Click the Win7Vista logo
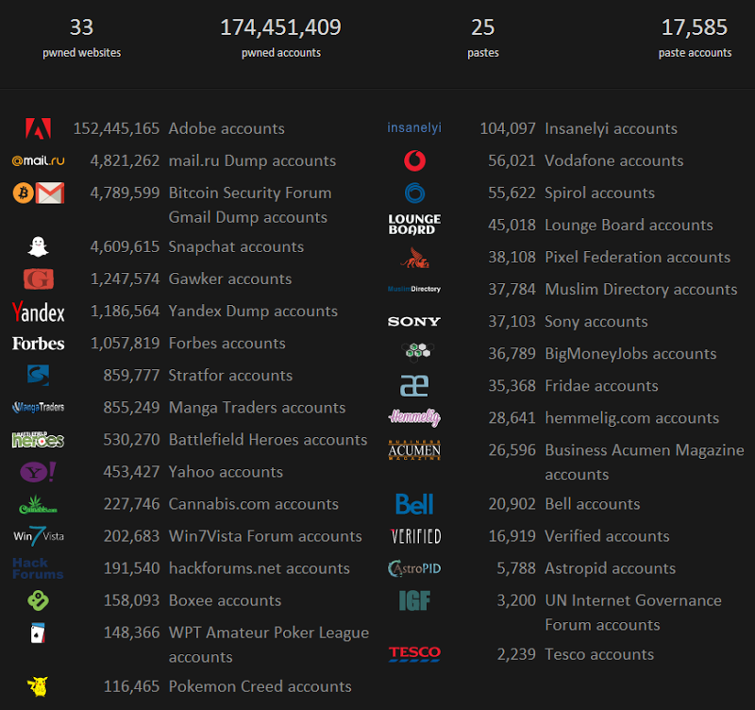 click(38, 536)
